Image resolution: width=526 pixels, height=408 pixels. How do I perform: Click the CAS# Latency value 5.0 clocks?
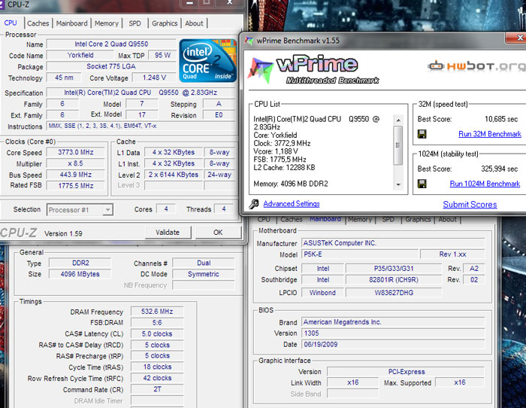(x=157, y=333)
